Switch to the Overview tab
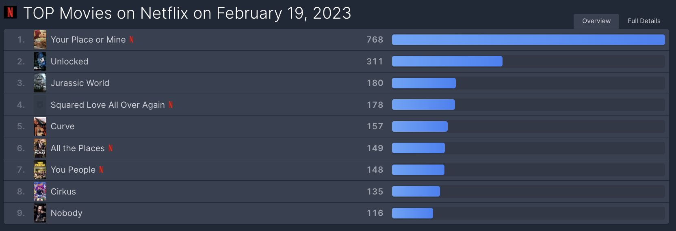 click(x=596, y=21)
